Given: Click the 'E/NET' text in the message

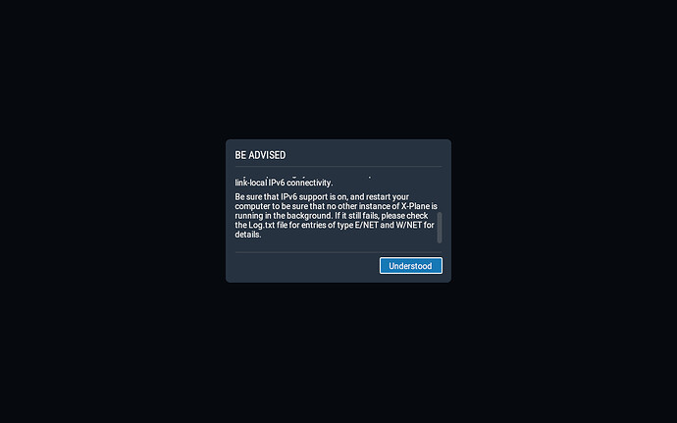Looking at the screenshot, I should tap(366, 225).
